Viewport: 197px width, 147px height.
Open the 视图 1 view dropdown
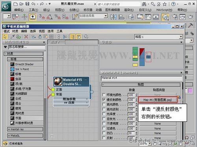181,37
